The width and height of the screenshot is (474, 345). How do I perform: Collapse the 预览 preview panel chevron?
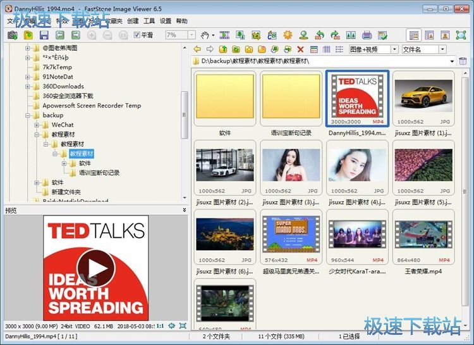click(x=185, y=210)
